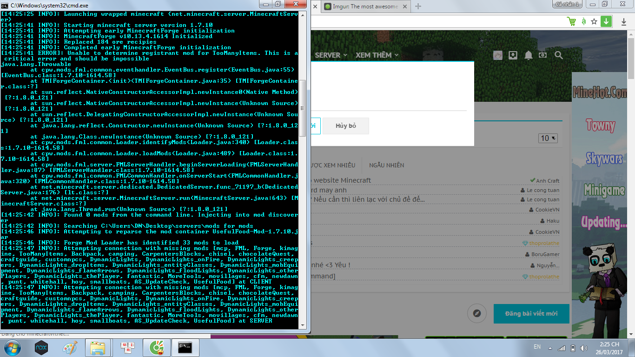The image size is (635, 357).
Task: Expand the XEM THÊM menu dropdown
Action: click(x=377, y=55)
